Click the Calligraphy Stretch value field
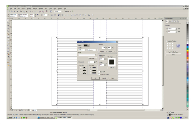 [x=102, y=59]
